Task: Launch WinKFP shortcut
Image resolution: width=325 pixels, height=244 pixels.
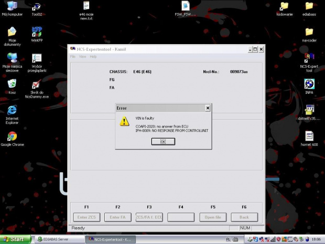Action: pyautogui.click(x=37, y=34)
